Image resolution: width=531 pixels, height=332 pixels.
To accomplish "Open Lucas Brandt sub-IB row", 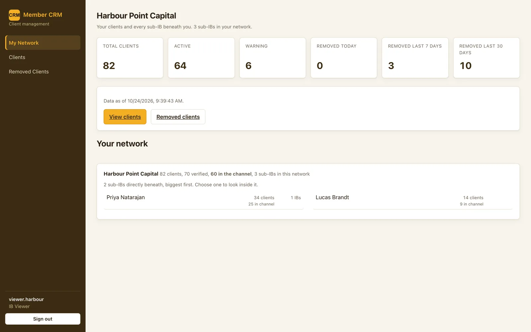I will (x=413, y=201).
